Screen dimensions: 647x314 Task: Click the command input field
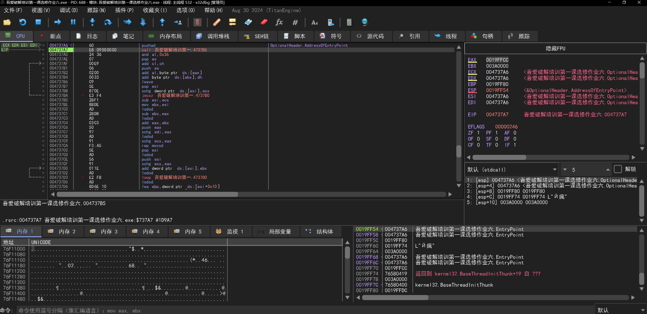pos(305,310)
